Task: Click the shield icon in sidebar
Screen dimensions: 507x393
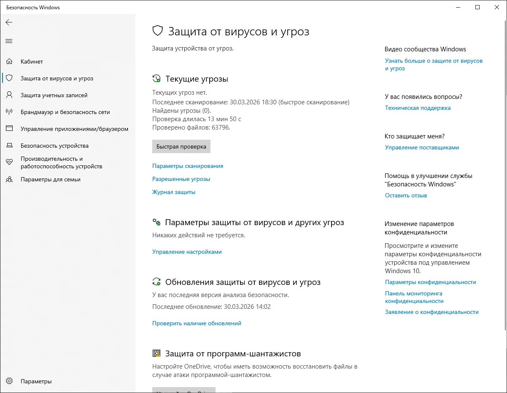Action: (9, 78)
